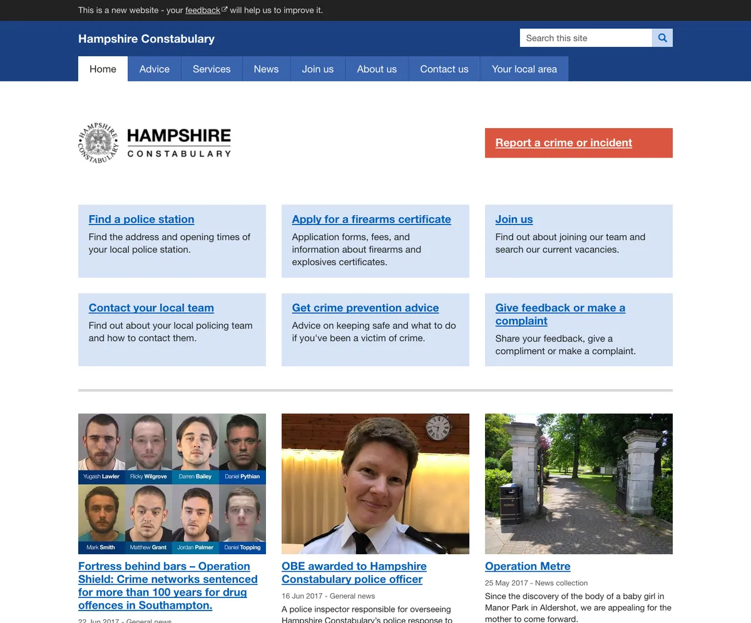The image size is (751, 623).
Task: Open the Advice navigation tab
Action: 155,69
